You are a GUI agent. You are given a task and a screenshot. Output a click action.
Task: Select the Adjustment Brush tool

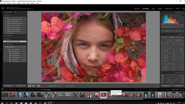coord(181,31)
